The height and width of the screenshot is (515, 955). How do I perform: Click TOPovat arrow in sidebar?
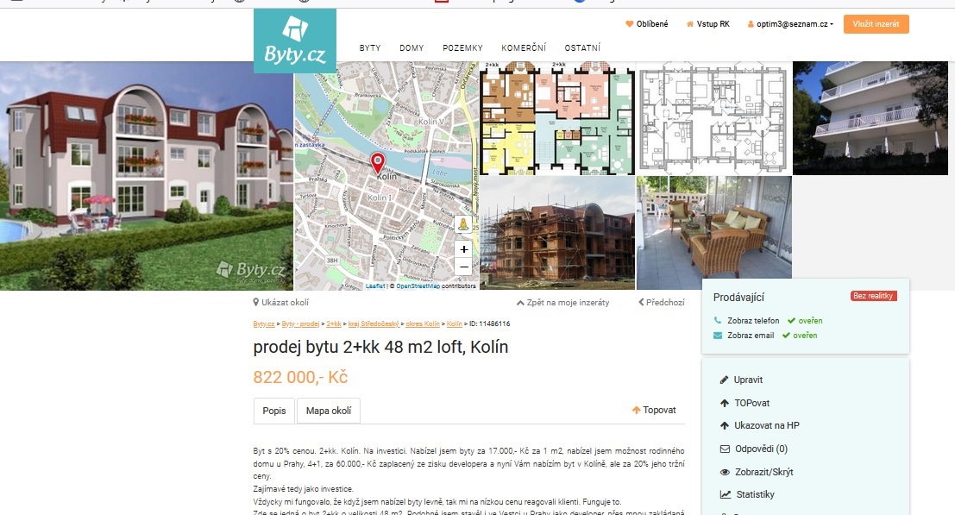(724, 403)
